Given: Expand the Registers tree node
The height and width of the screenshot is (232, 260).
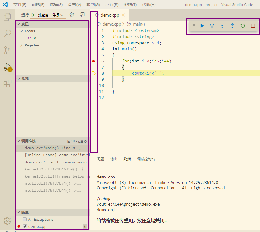Looking at the screenshot, I should pyautogui.click(x=21, y=45).
